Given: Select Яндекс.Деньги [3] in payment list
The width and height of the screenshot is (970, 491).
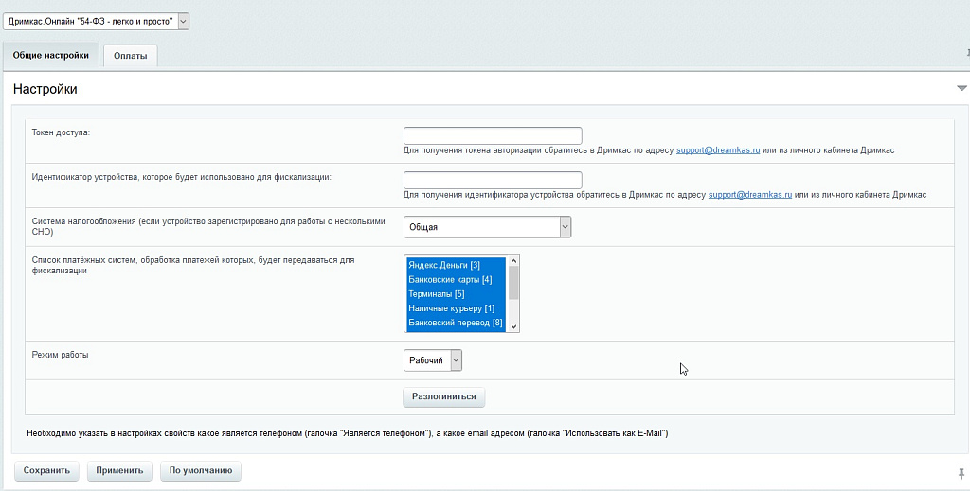Looking at the screenshot, I should pyautogui.click(x=444, y=265).
